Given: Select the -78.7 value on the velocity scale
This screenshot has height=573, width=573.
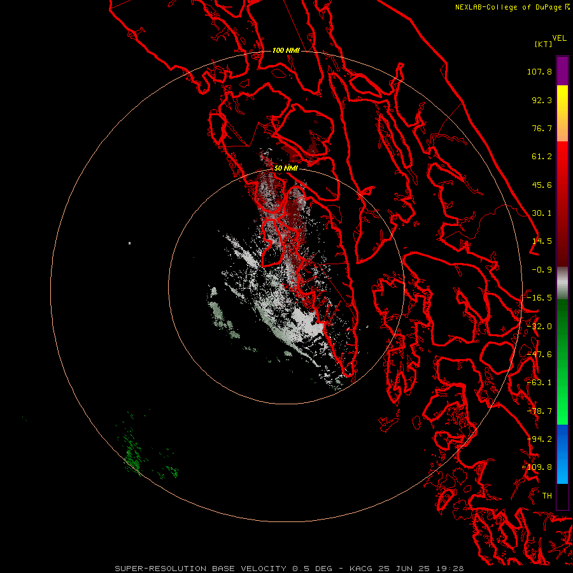Looking at the screenshot, I should tap(539, 411).
